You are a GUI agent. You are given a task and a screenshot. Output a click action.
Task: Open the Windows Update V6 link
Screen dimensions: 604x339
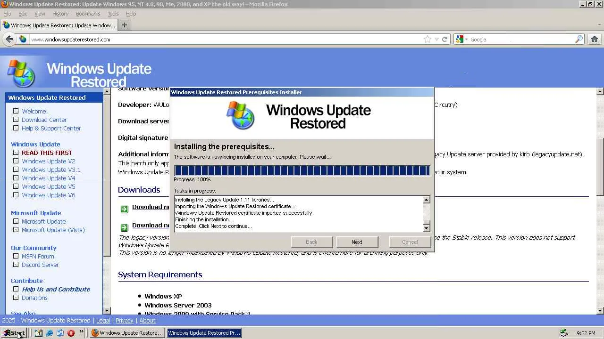click(x=48, y=195)
